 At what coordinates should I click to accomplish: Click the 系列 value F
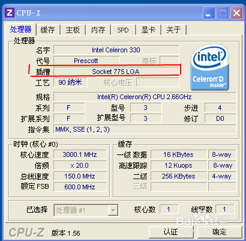(x=69, y=108)
